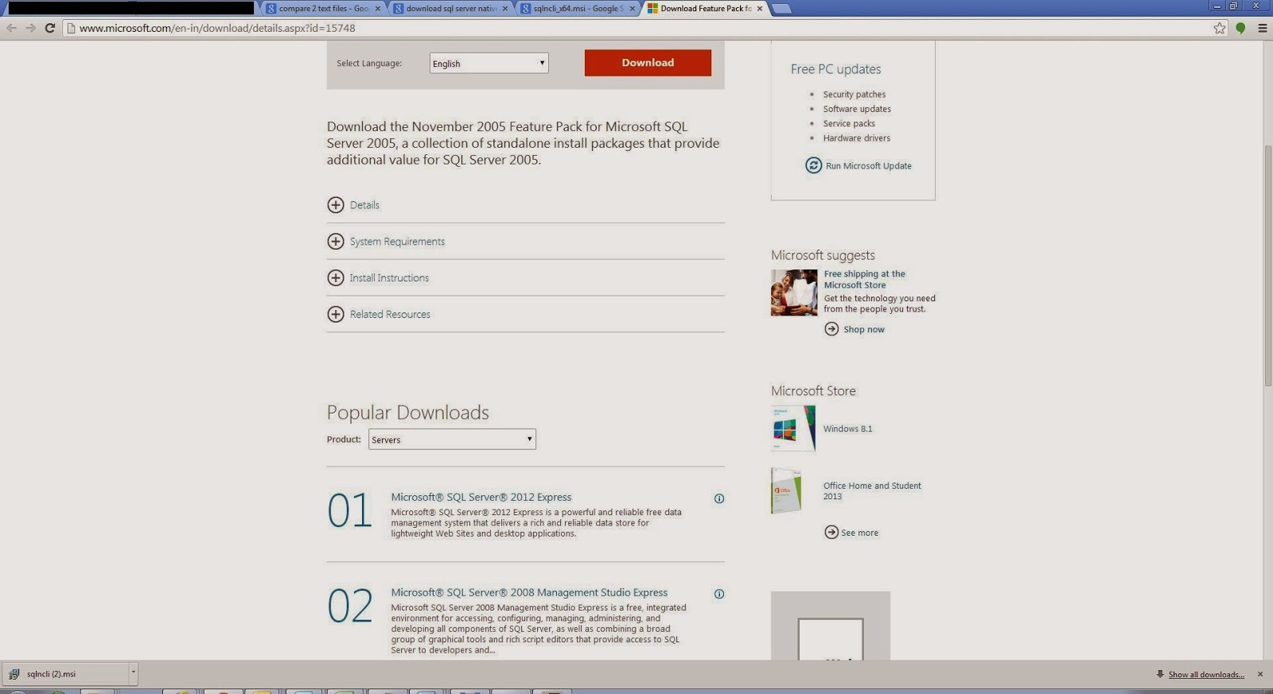
Task: Open the Select Language dropdown
Action: [489, 64]
